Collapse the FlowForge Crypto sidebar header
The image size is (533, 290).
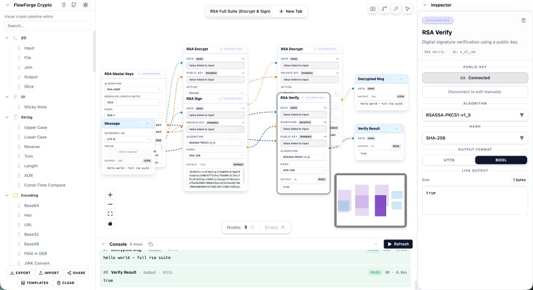coord(8,5)
